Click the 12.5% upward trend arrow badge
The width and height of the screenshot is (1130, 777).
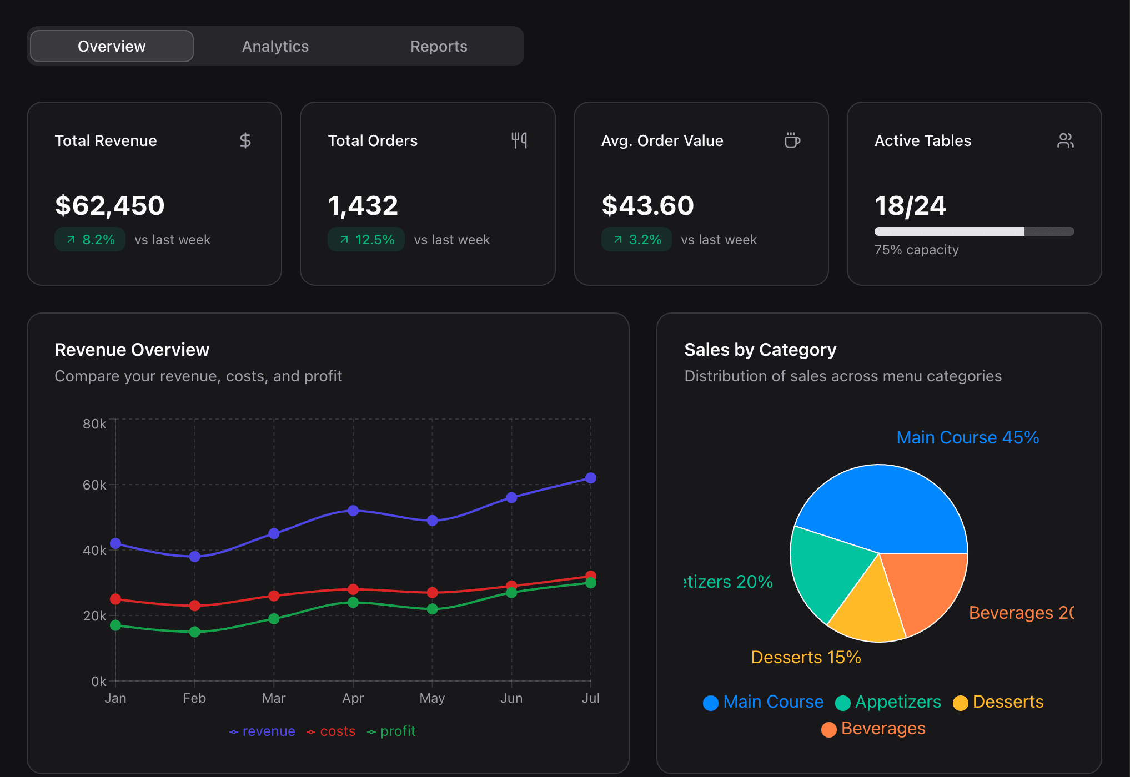coord(366,240)
